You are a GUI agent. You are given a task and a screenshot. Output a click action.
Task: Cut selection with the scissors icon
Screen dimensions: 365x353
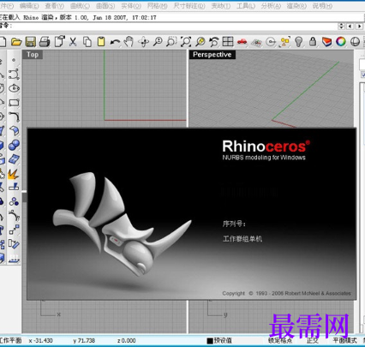(x=73, y=42)
